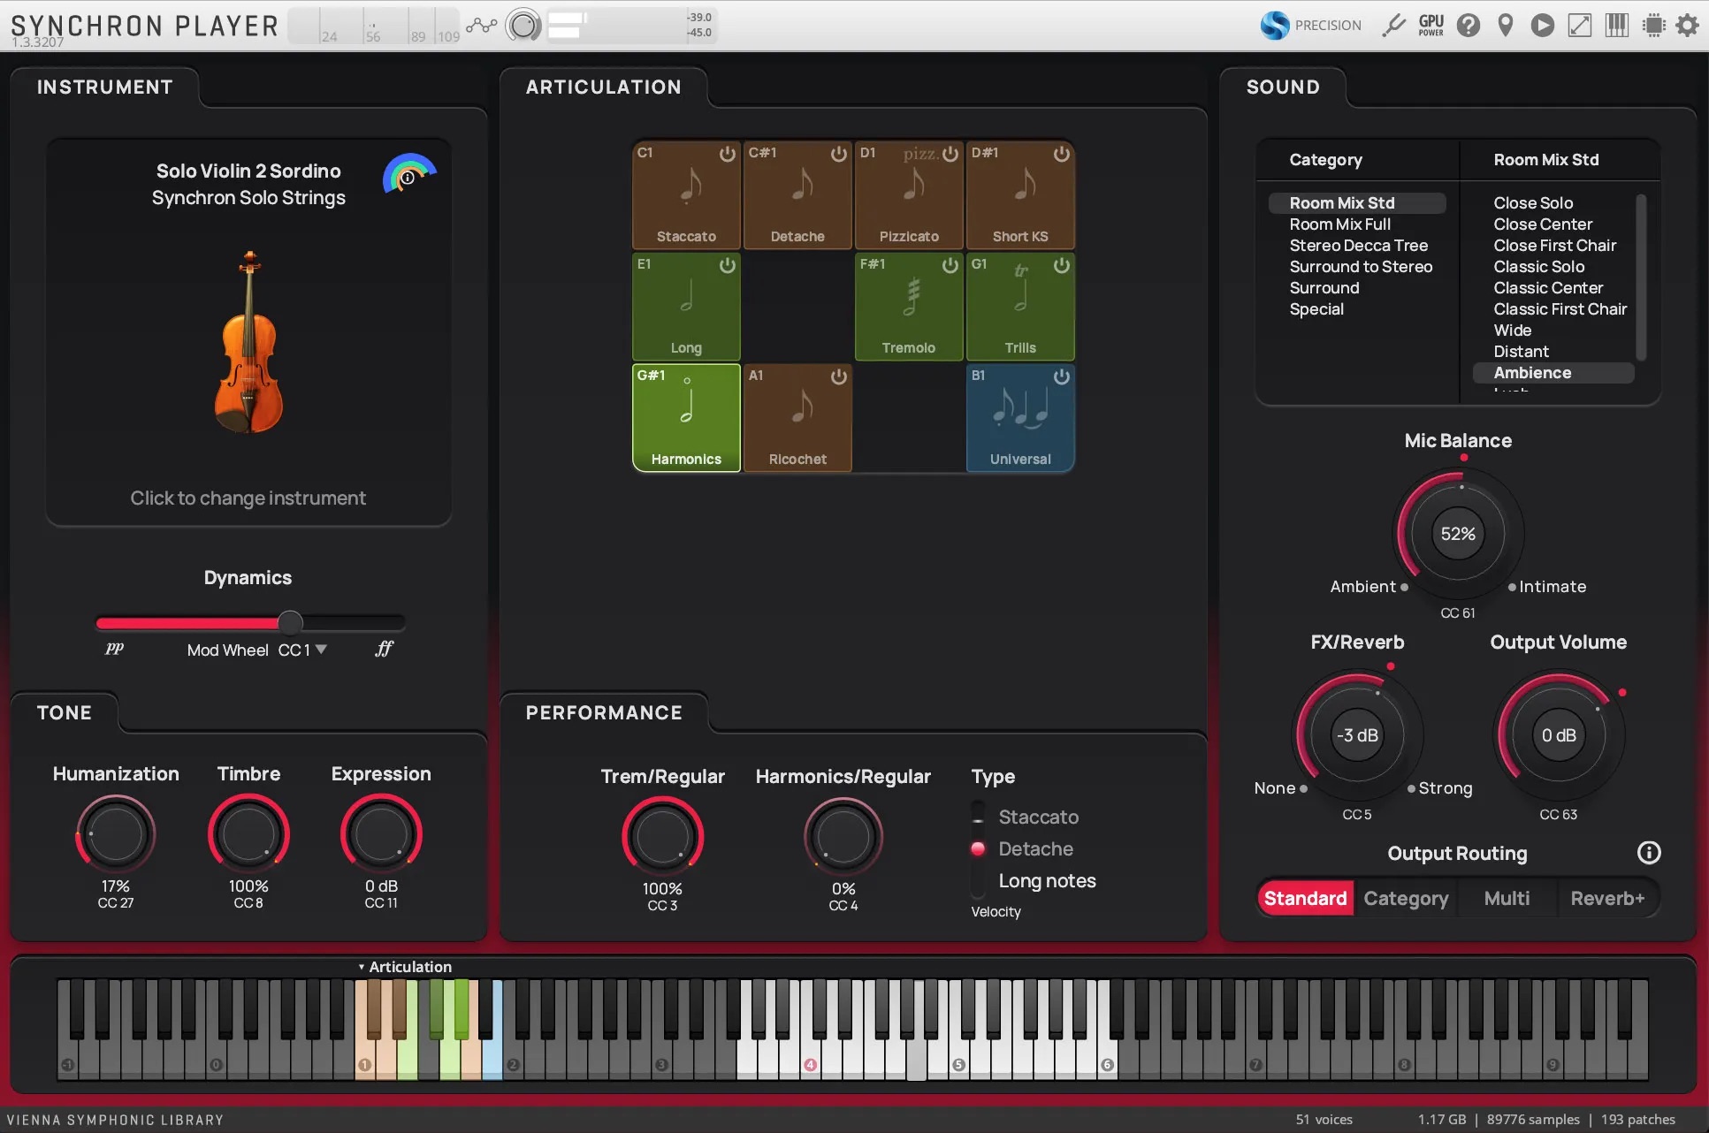
Task: Open the CPU chip icon
Action: coord(1653,25)
